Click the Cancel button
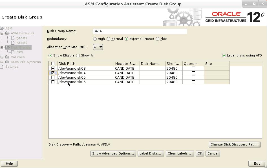 [x=213, y=153]
